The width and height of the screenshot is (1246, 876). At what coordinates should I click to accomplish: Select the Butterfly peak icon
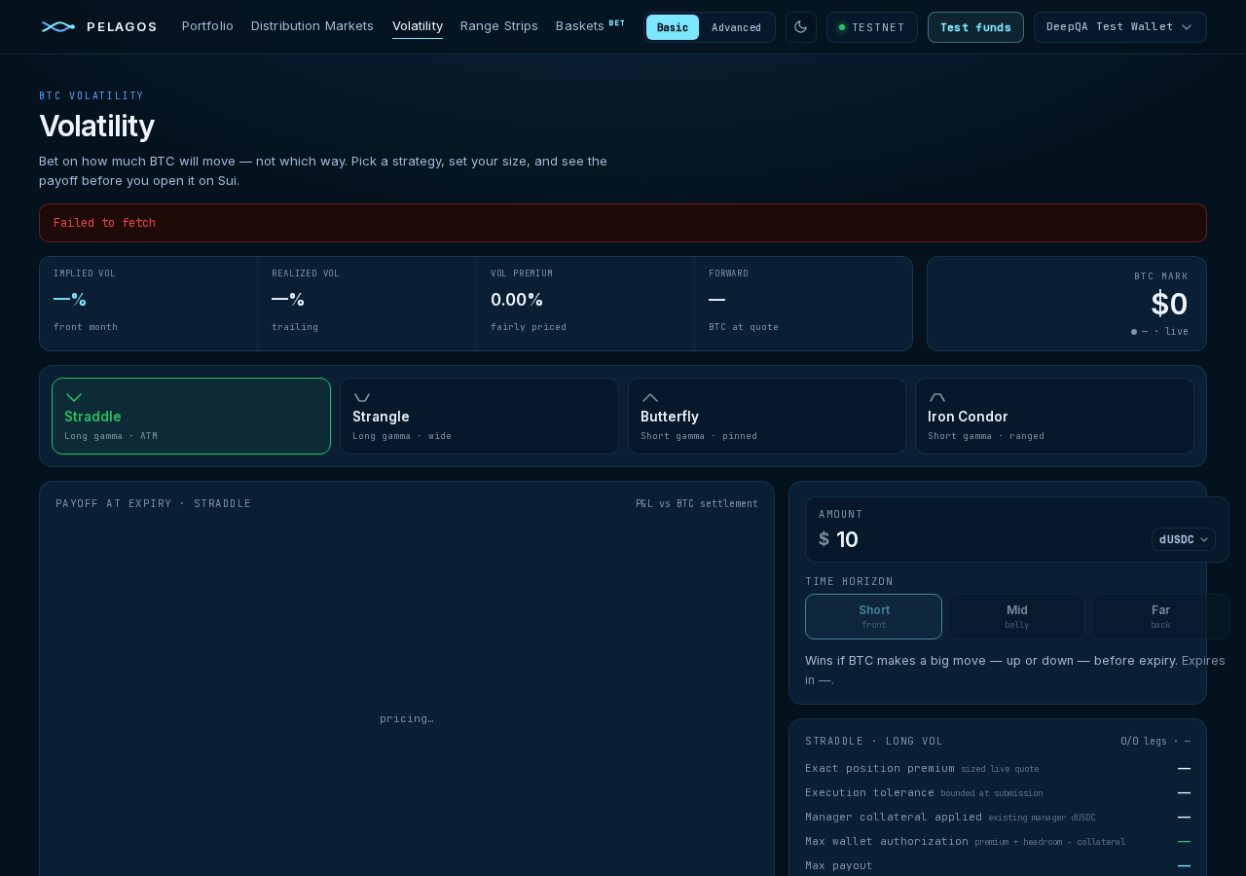point(650,397)
